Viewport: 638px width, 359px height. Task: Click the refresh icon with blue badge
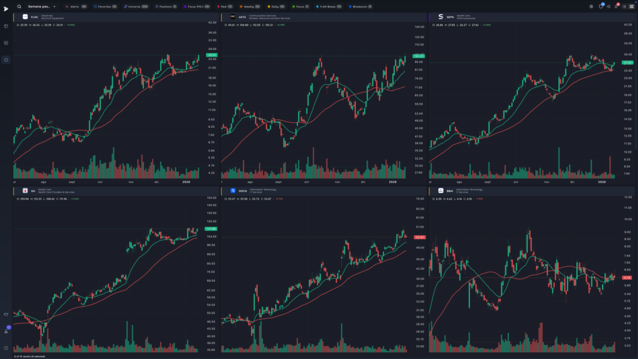click(x=601, y=6)
